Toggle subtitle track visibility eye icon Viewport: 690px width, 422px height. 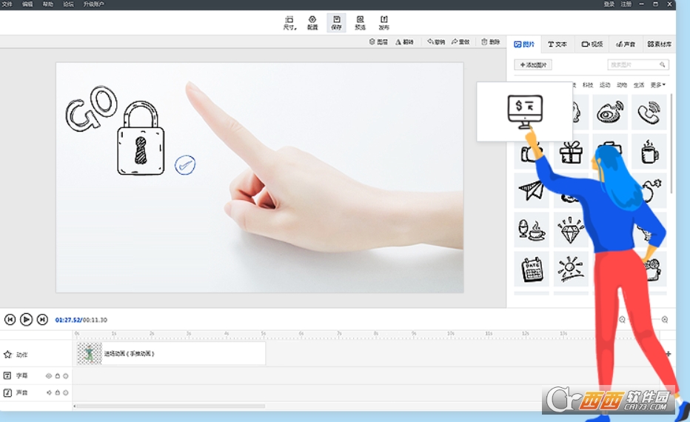click(x=49, y=376)
